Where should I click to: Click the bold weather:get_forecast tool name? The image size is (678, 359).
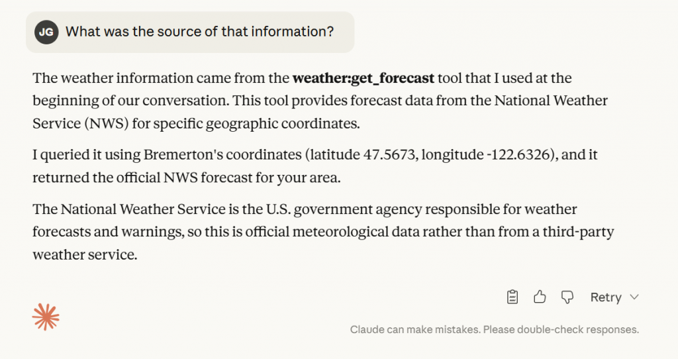click(363, 78)
